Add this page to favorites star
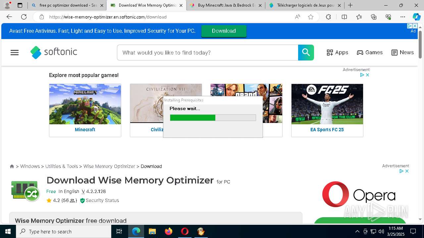 click(x=311, y=17)
